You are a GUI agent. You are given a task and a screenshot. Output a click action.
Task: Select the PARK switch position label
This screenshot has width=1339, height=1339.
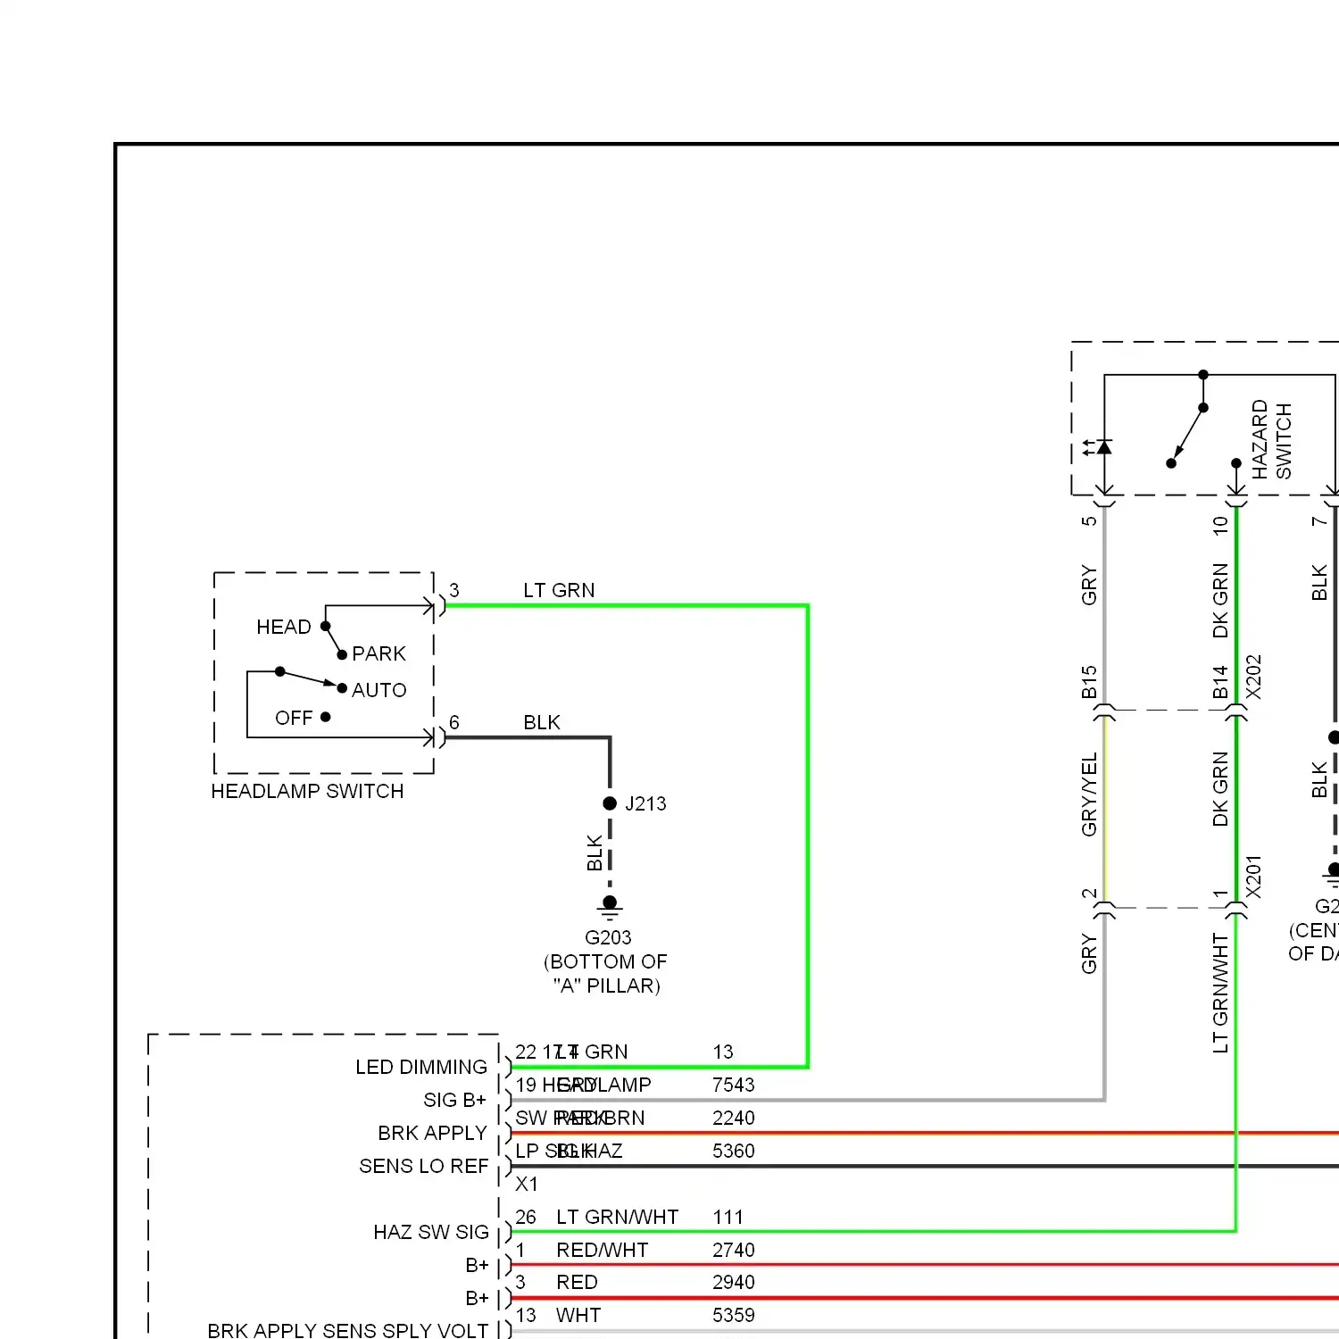pos(378,653)
